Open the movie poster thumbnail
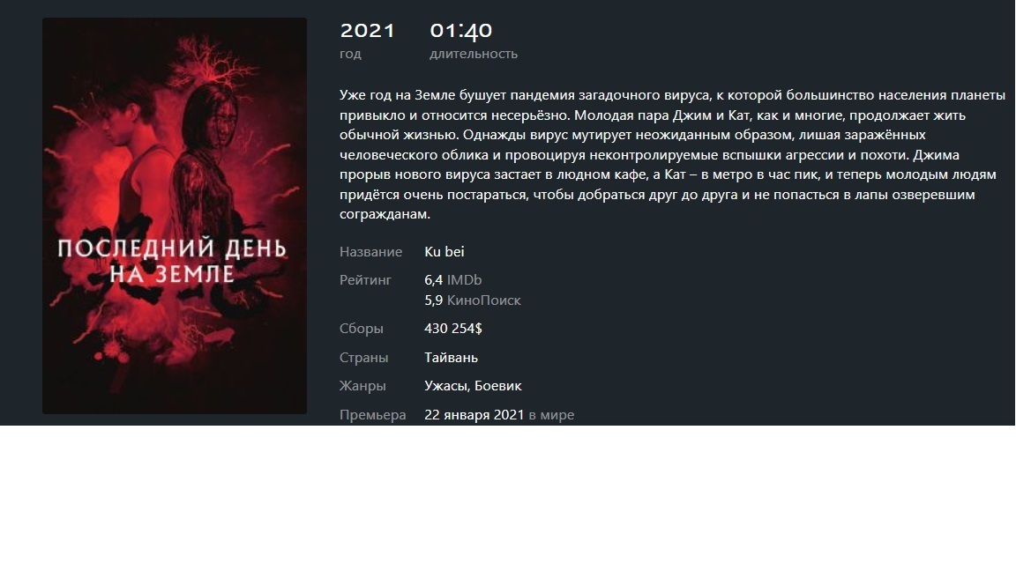Viewport: 1016px width, 571px height. pyautogui.click(x=175, y=216)
